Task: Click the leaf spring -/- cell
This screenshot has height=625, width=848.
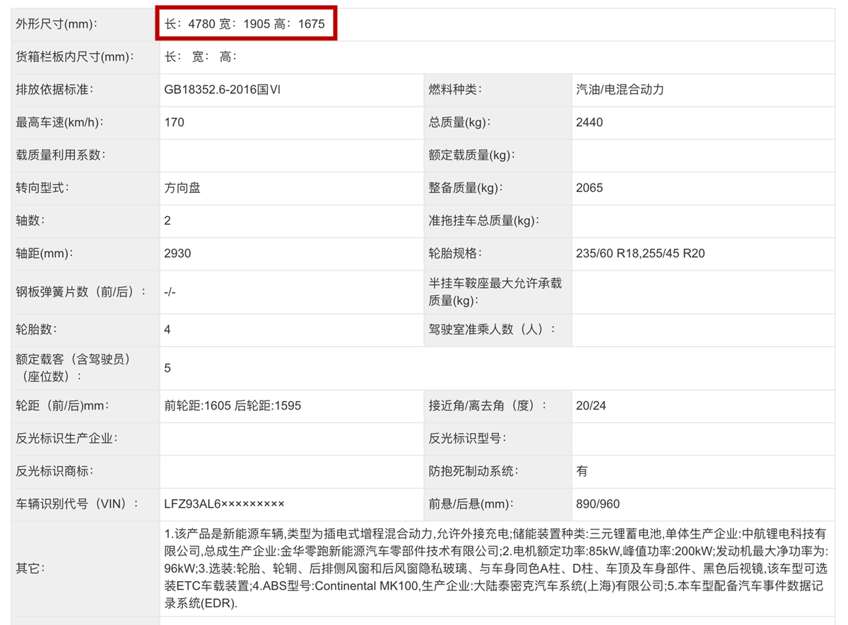Action: click(x=172, y=291)
